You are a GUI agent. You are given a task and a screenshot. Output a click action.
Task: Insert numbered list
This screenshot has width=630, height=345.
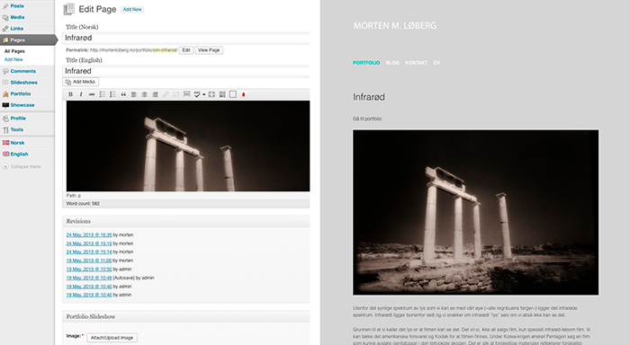tap(112, 94)
